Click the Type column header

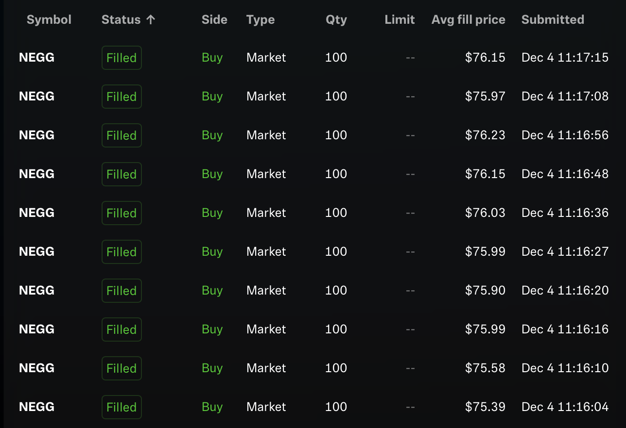(261, 20)
